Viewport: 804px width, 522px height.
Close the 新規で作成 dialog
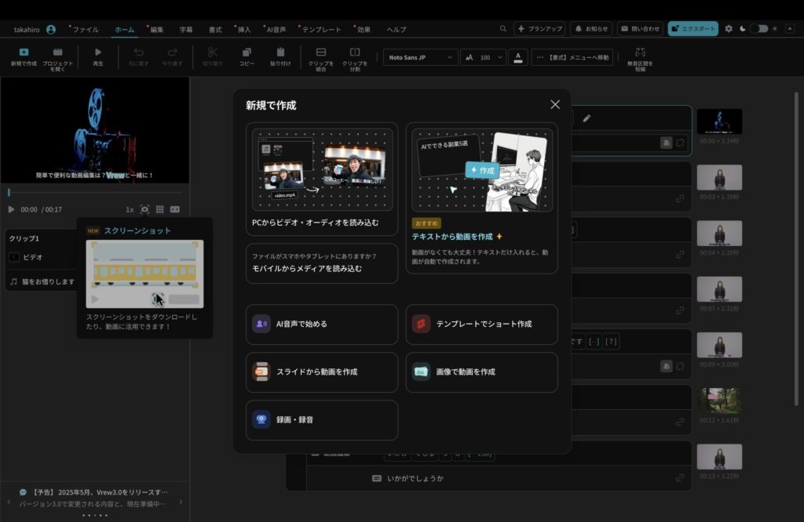pos(555,104)
